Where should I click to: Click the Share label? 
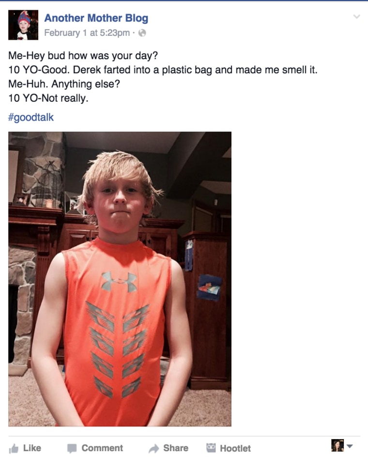tap(176, 448)
